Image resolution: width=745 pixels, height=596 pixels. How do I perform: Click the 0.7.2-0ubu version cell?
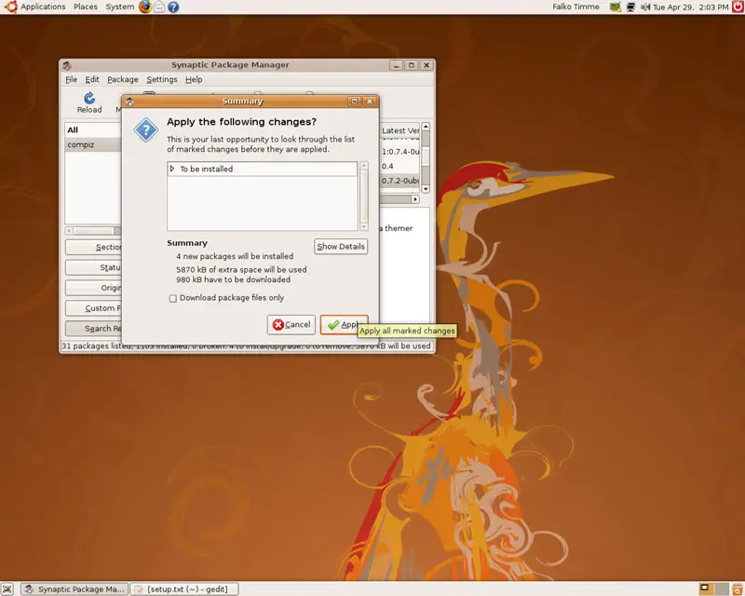pos(400,181)
